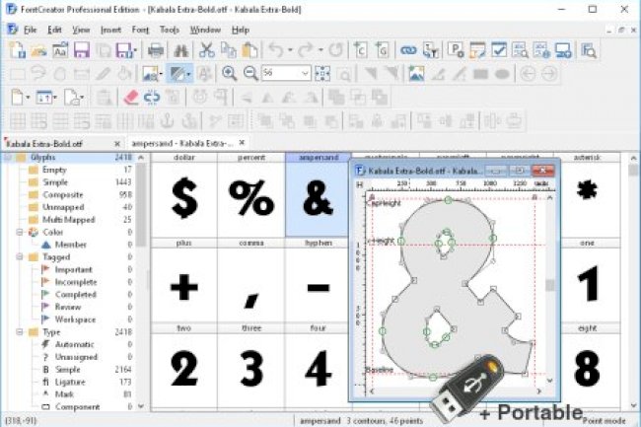
Task: Click the Undo arrow icon
Action: (277, 50)
